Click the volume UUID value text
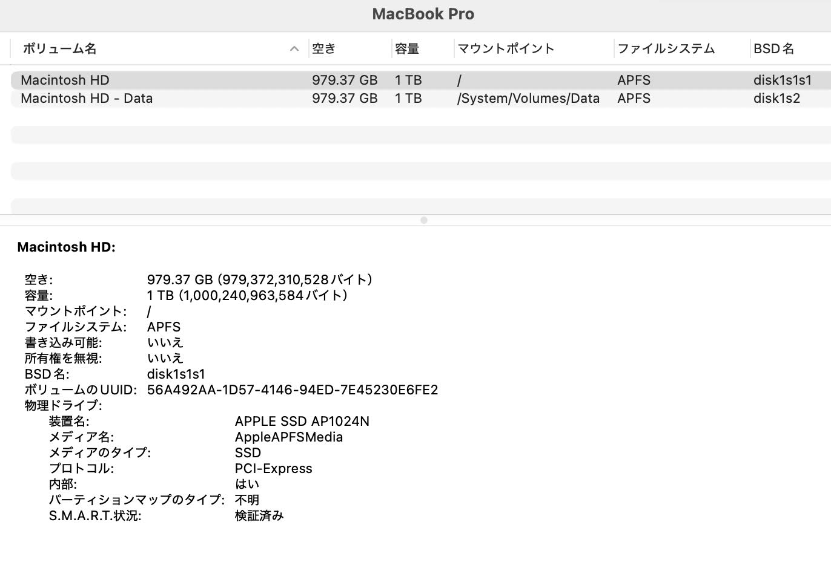The width and height of the screenshot is (831, 571). click(292, 390)
